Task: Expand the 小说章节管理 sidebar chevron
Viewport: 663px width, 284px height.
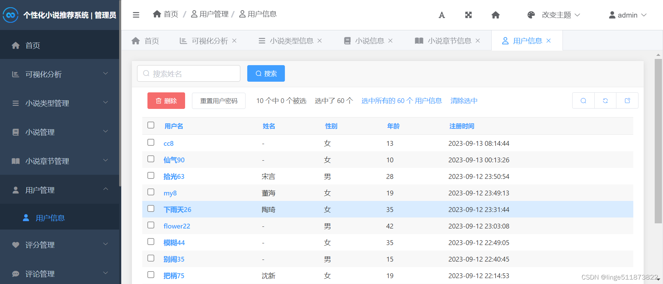Action: pyautogui.click(x=106, y=160)
